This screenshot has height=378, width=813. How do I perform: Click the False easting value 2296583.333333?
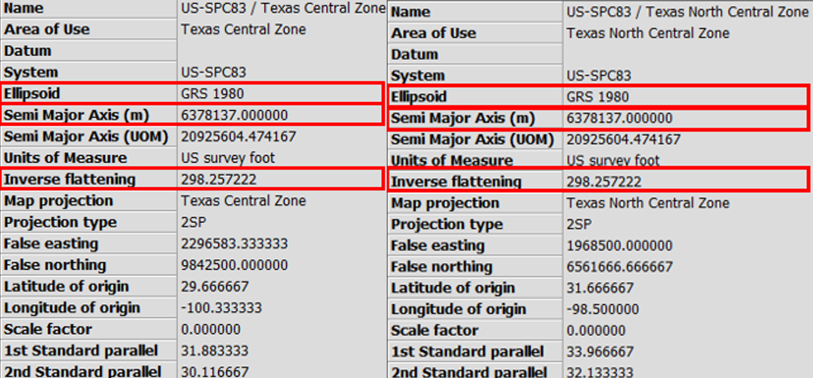click(x=234, y=244)
